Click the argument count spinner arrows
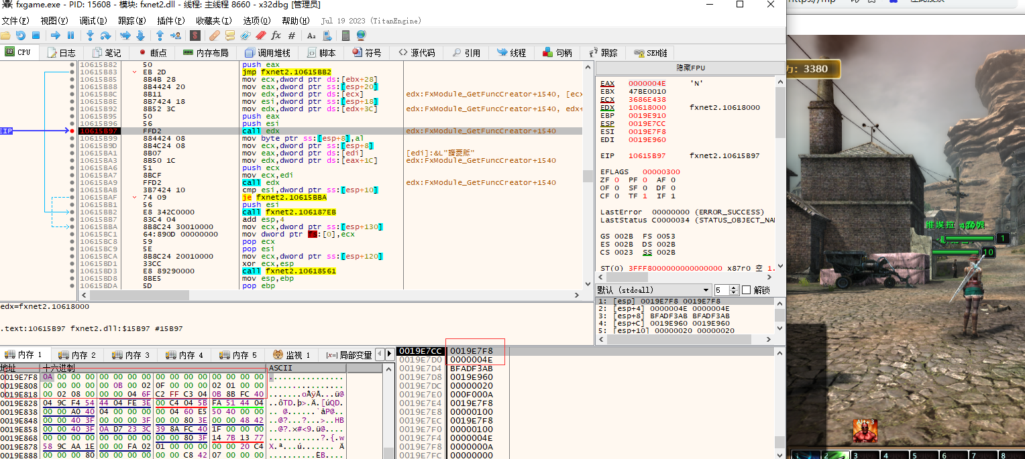 (x=733, y=289)
